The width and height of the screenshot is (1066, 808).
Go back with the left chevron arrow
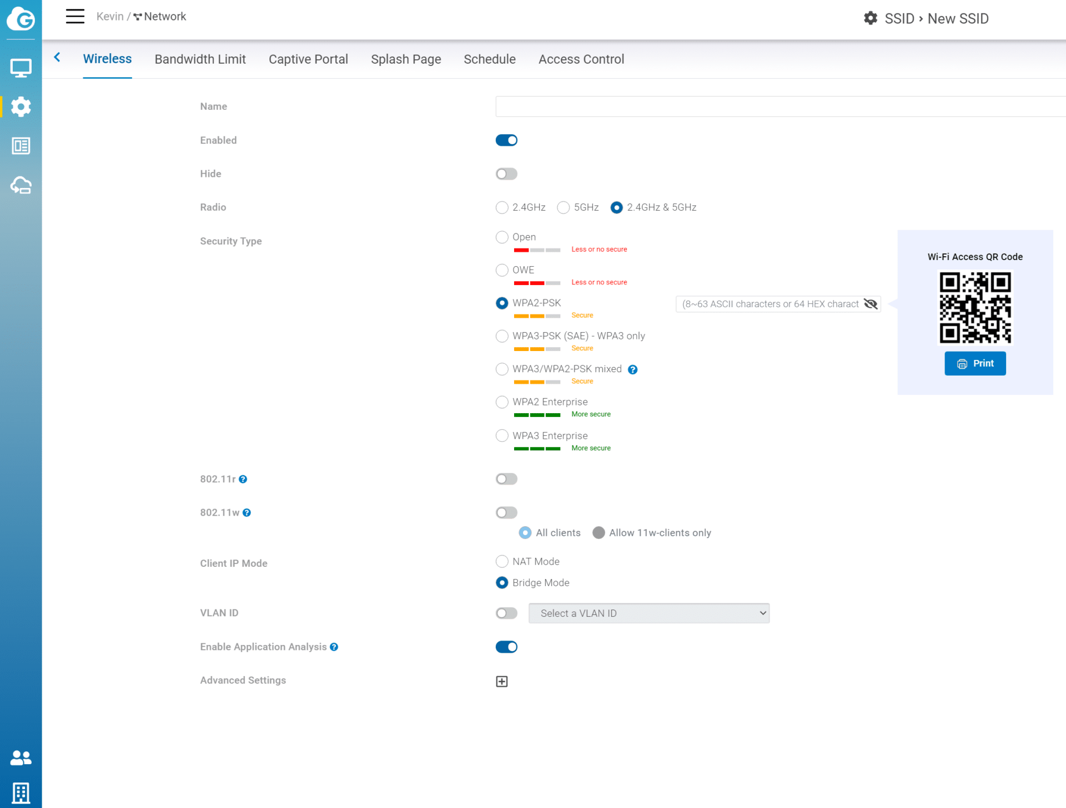coord(57,57)
